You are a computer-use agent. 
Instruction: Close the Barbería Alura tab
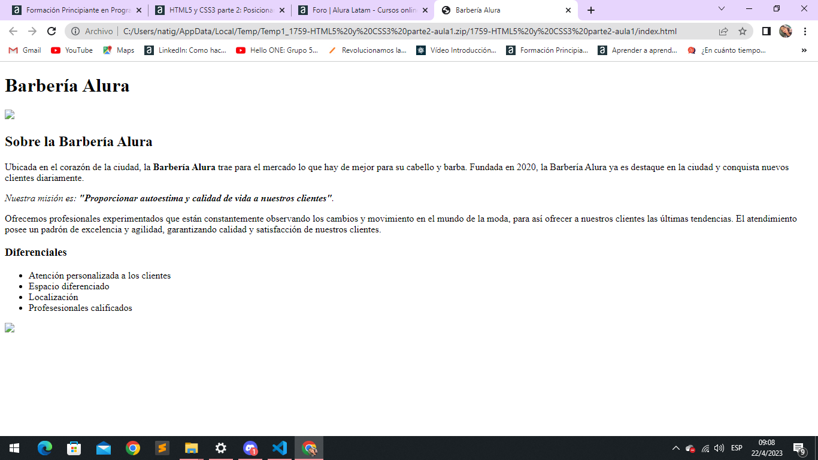click(x=568, y=10)
